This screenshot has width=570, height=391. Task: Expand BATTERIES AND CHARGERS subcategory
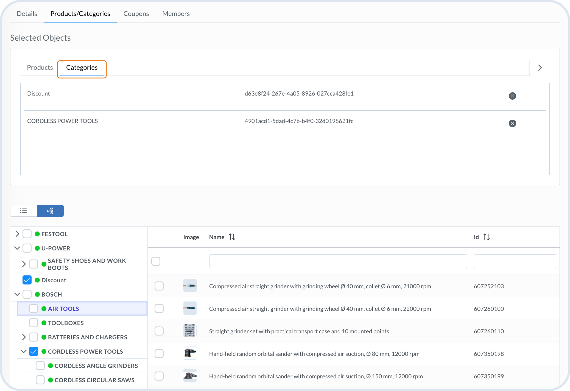pyautogui.click(x=24, y=337)
